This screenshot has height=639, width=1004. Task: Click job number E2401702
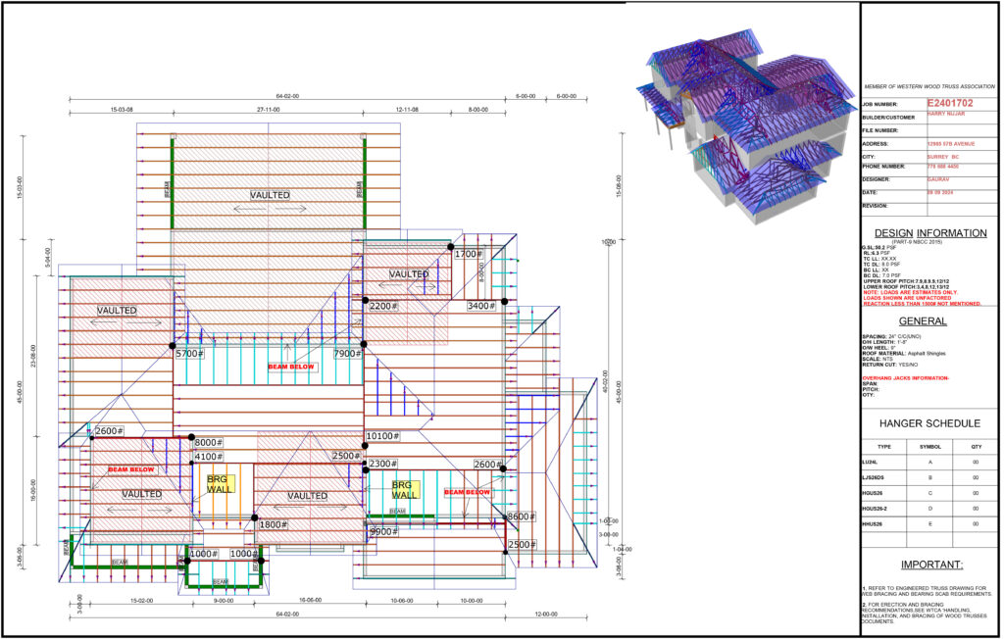tap(949, 103)
